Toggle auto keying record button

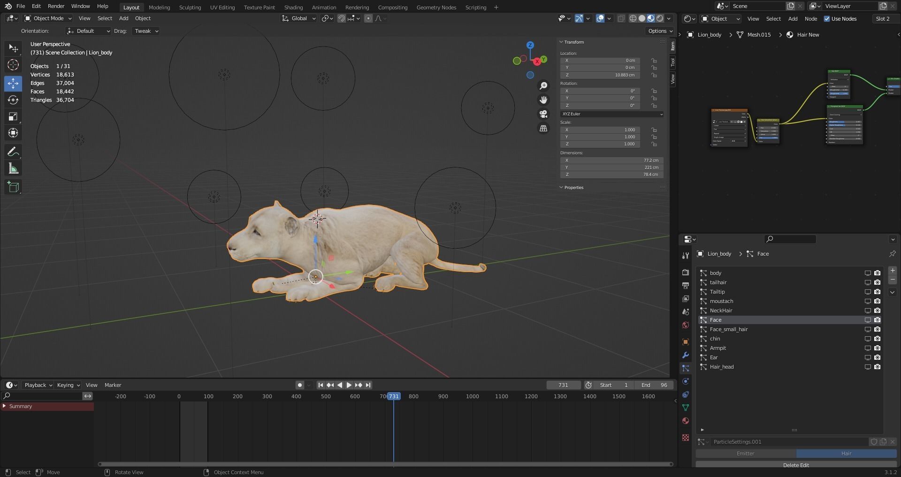click(299, 385)
